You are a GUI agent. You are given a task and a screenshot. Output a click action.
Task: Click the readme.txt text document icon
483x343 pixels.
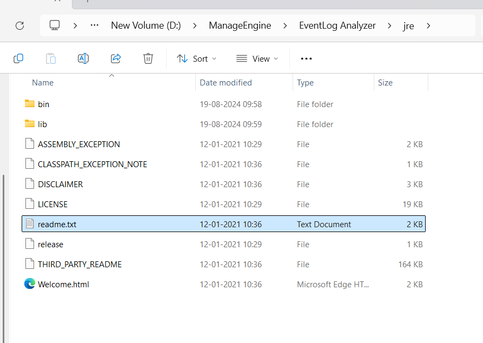[x=30, y=224]
